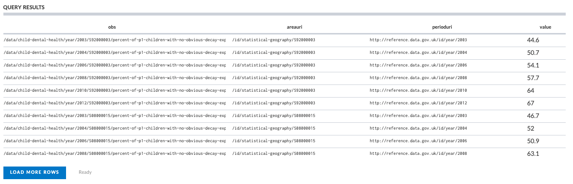Click the Query Results heading
Viewport: 573px width, 184px height.
tap(24, 7)
